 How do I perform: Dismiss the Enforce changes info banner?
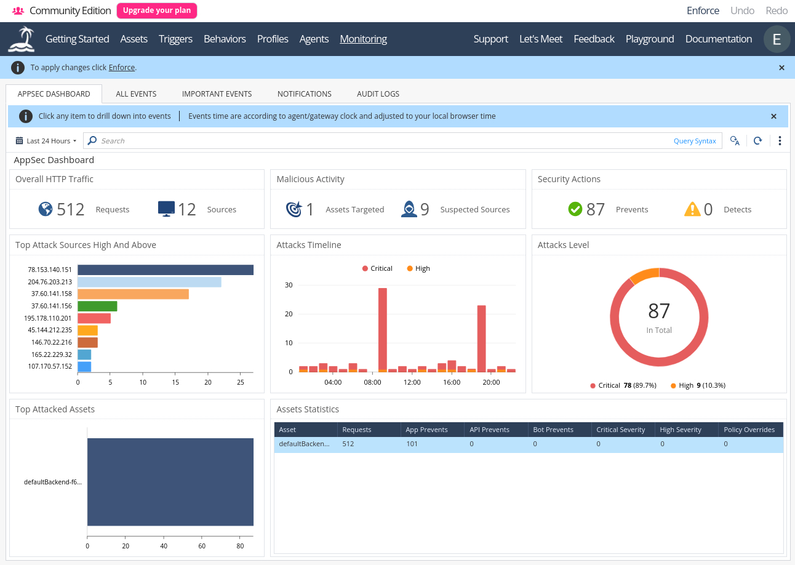pyautogui.click(x=781, y=68)
